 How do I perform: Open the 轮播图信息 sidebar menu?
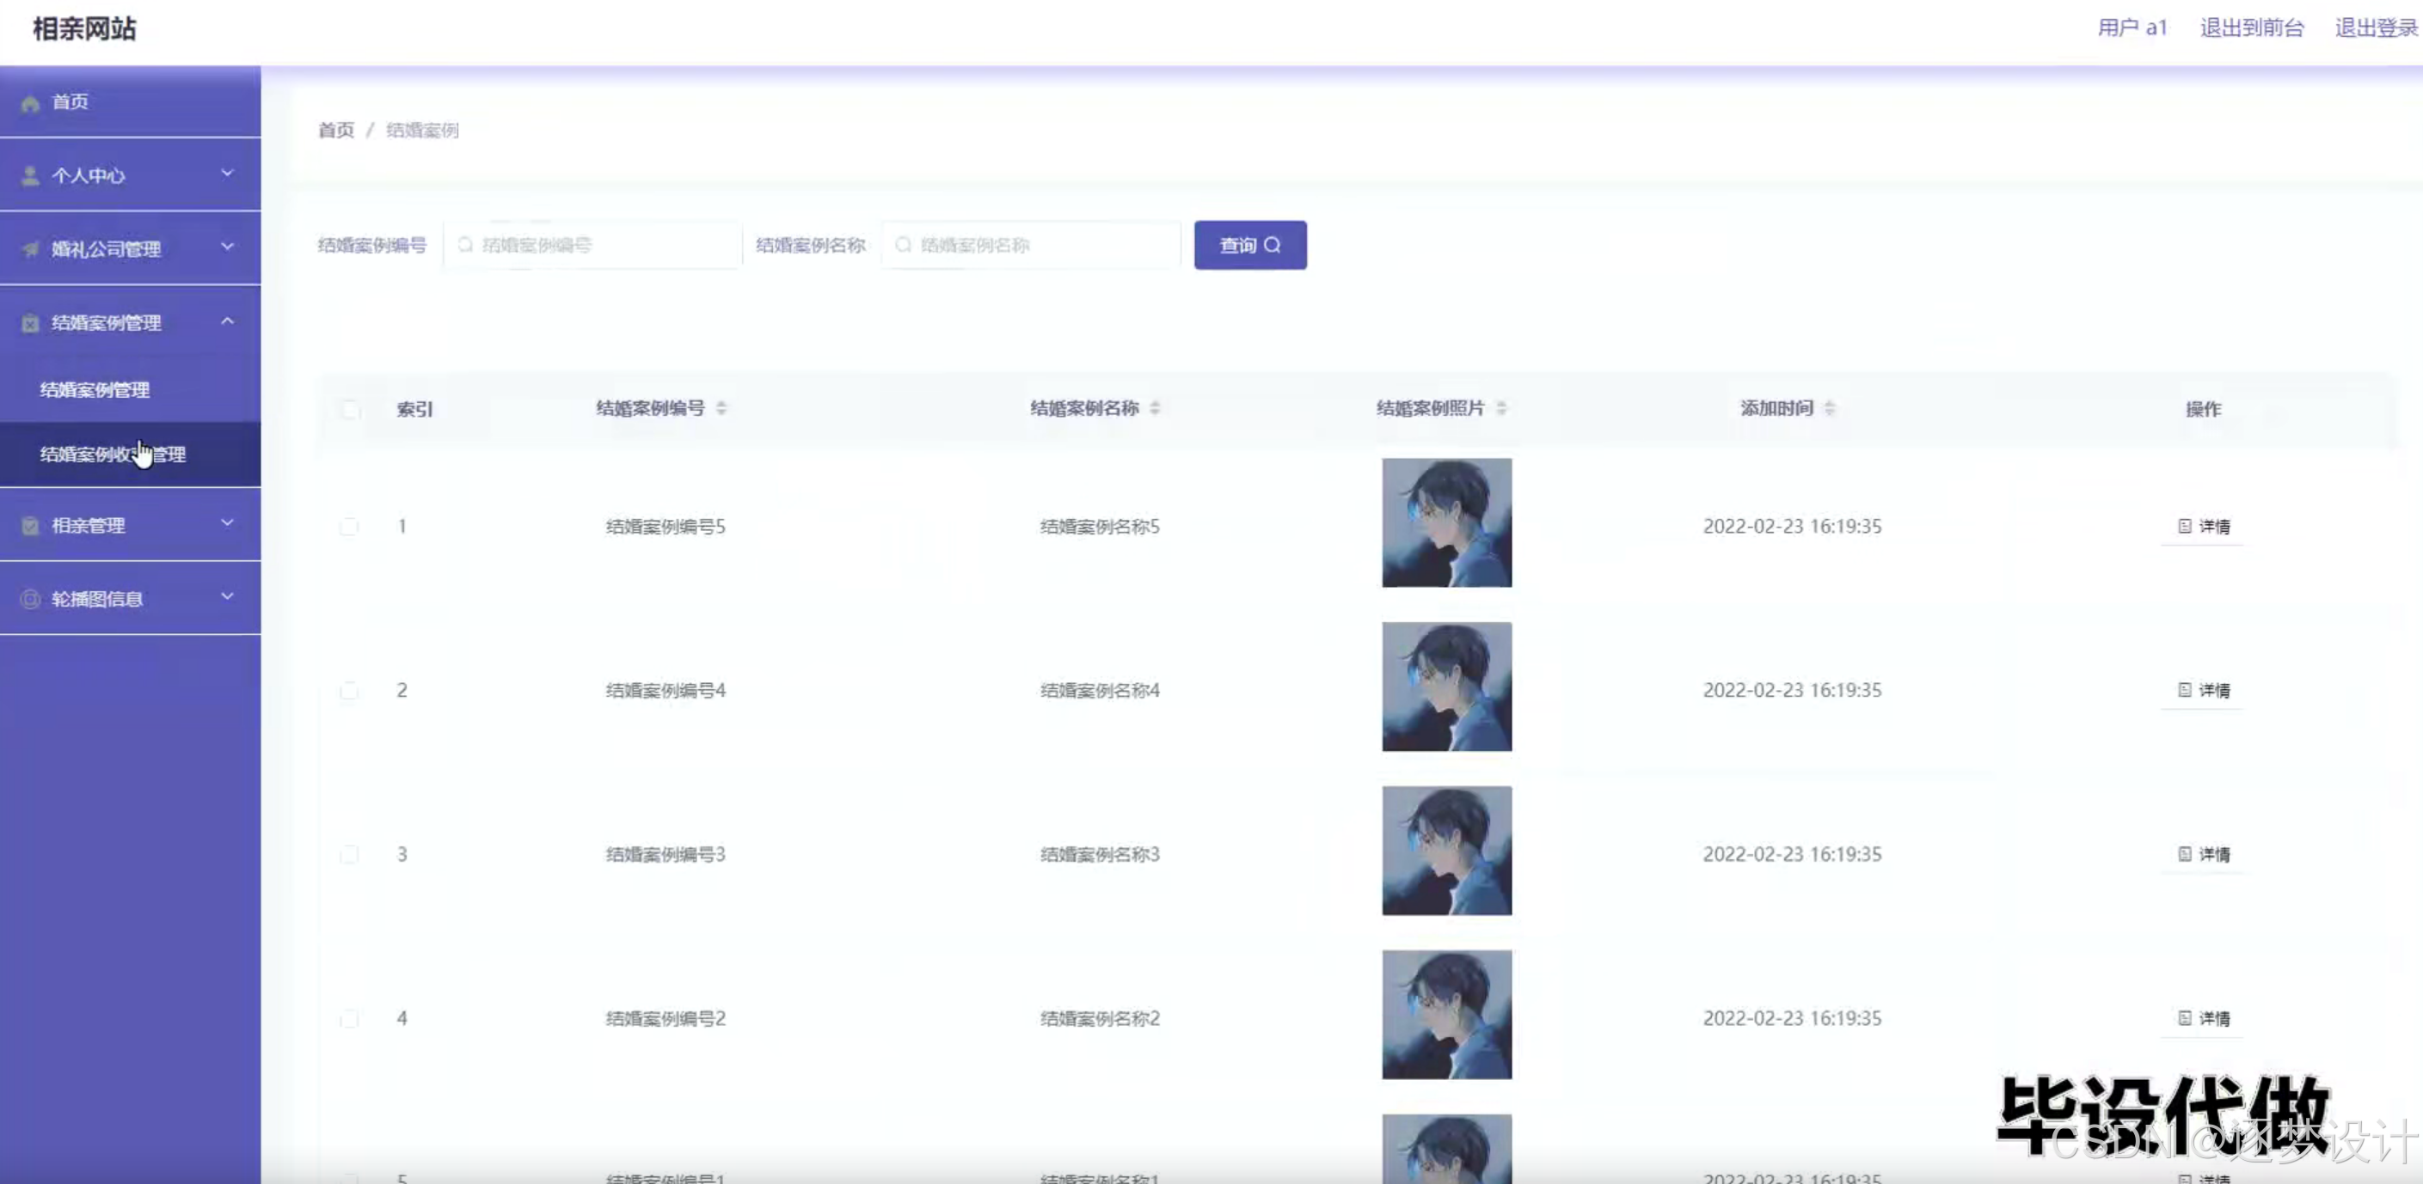point(130,599)
